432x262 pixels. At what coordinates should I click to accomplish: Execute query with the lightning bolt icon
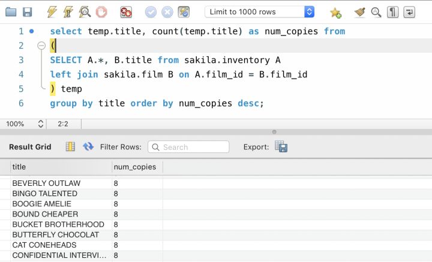click(x=52, y=12)
